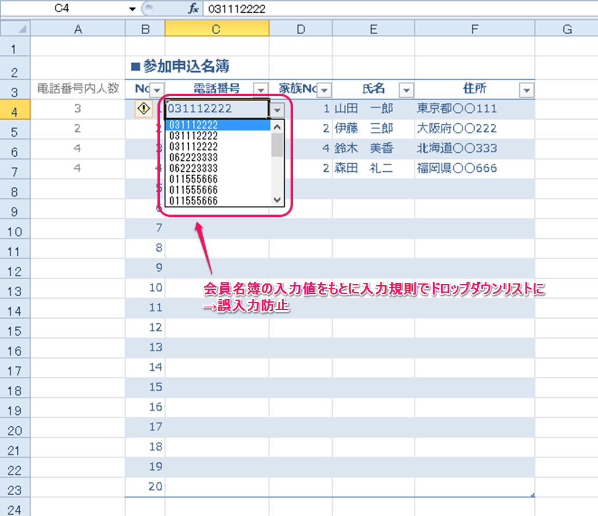Viewport: 598px width, 516px height.
Task: Select column G header
Action: [566, 29]
